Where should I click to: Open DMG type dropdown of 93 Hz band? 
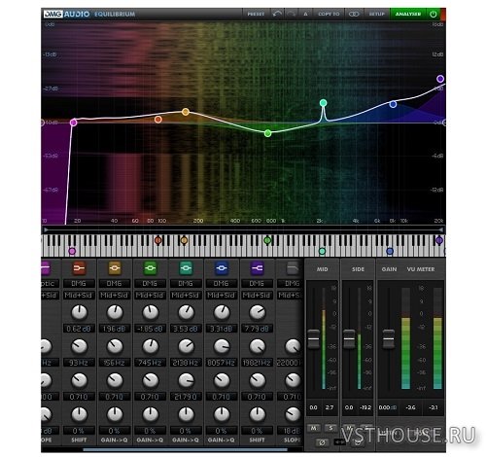79,284
